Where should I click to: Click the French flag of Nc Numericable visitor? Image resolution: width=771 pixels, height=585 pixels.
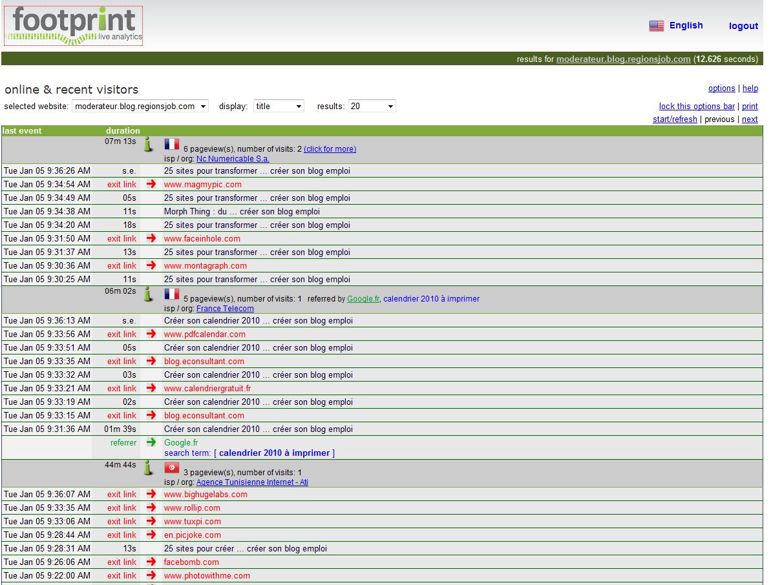[x=172, y=145]
